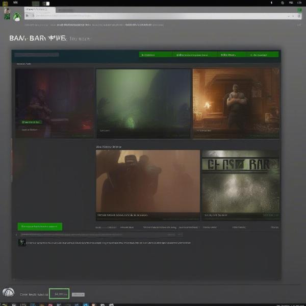Open the green misty forest thumbnail
The image size is (306, 306).
tap(143, 104)
